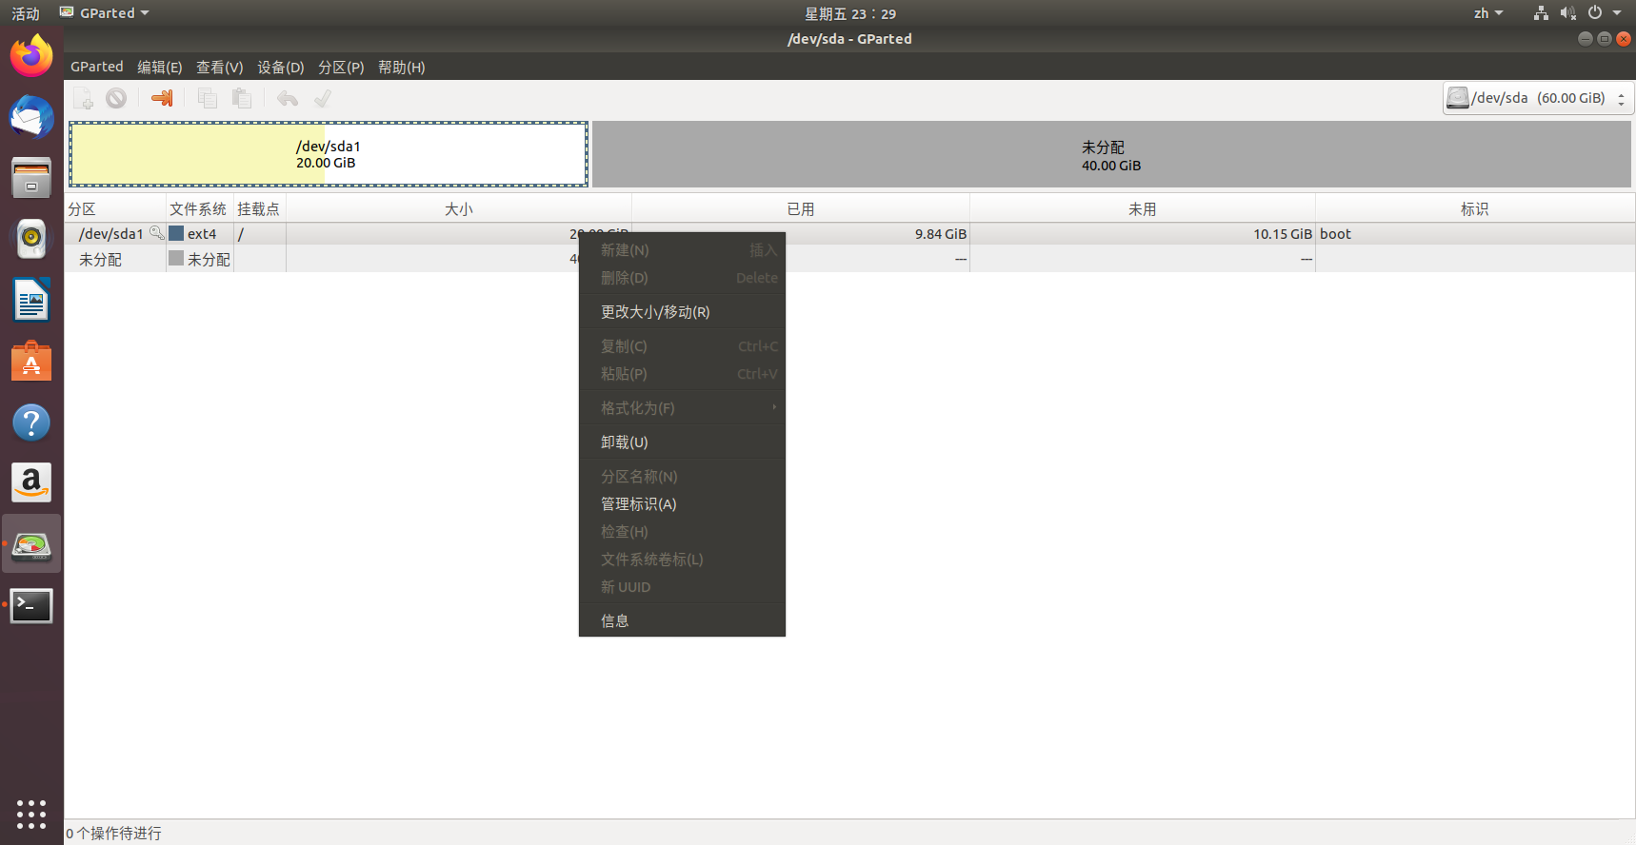
Task: Click the power icon in top bar
Action: click(x=1595, y=13)
